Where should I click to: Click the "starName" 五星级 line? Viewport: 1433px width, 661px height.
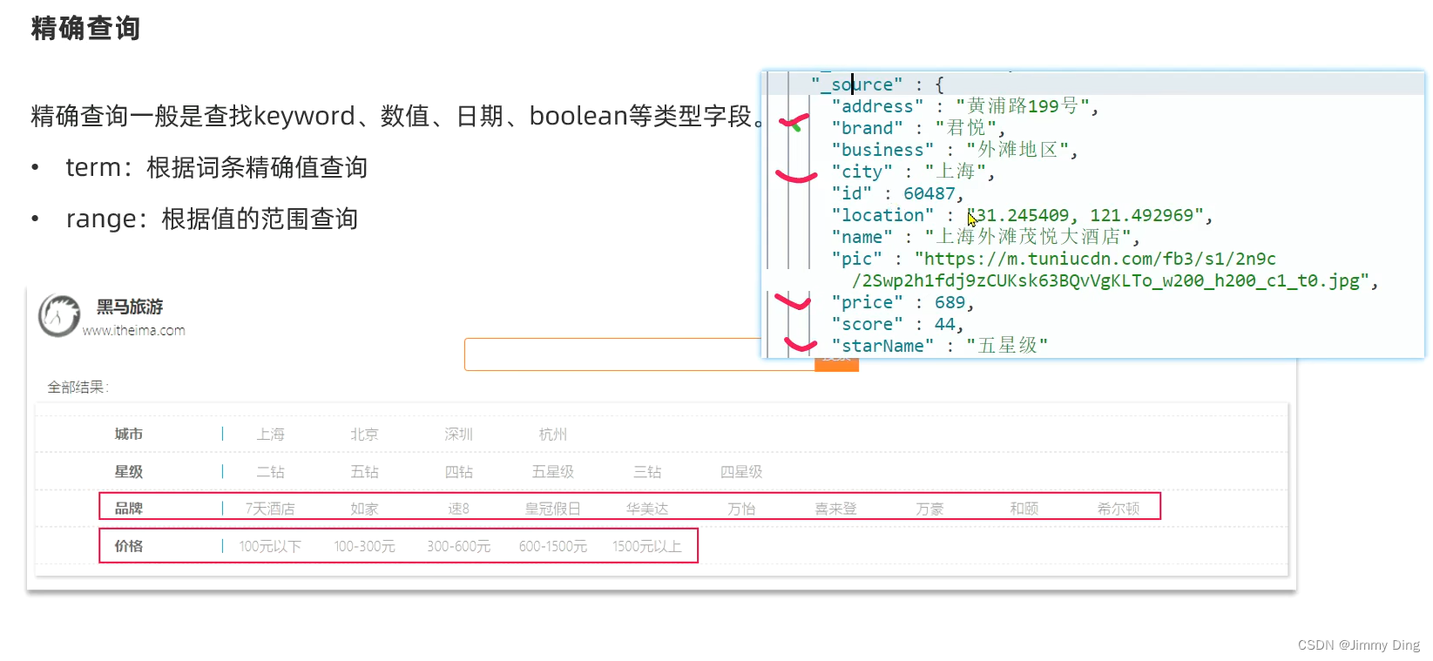tap(940, 346)
